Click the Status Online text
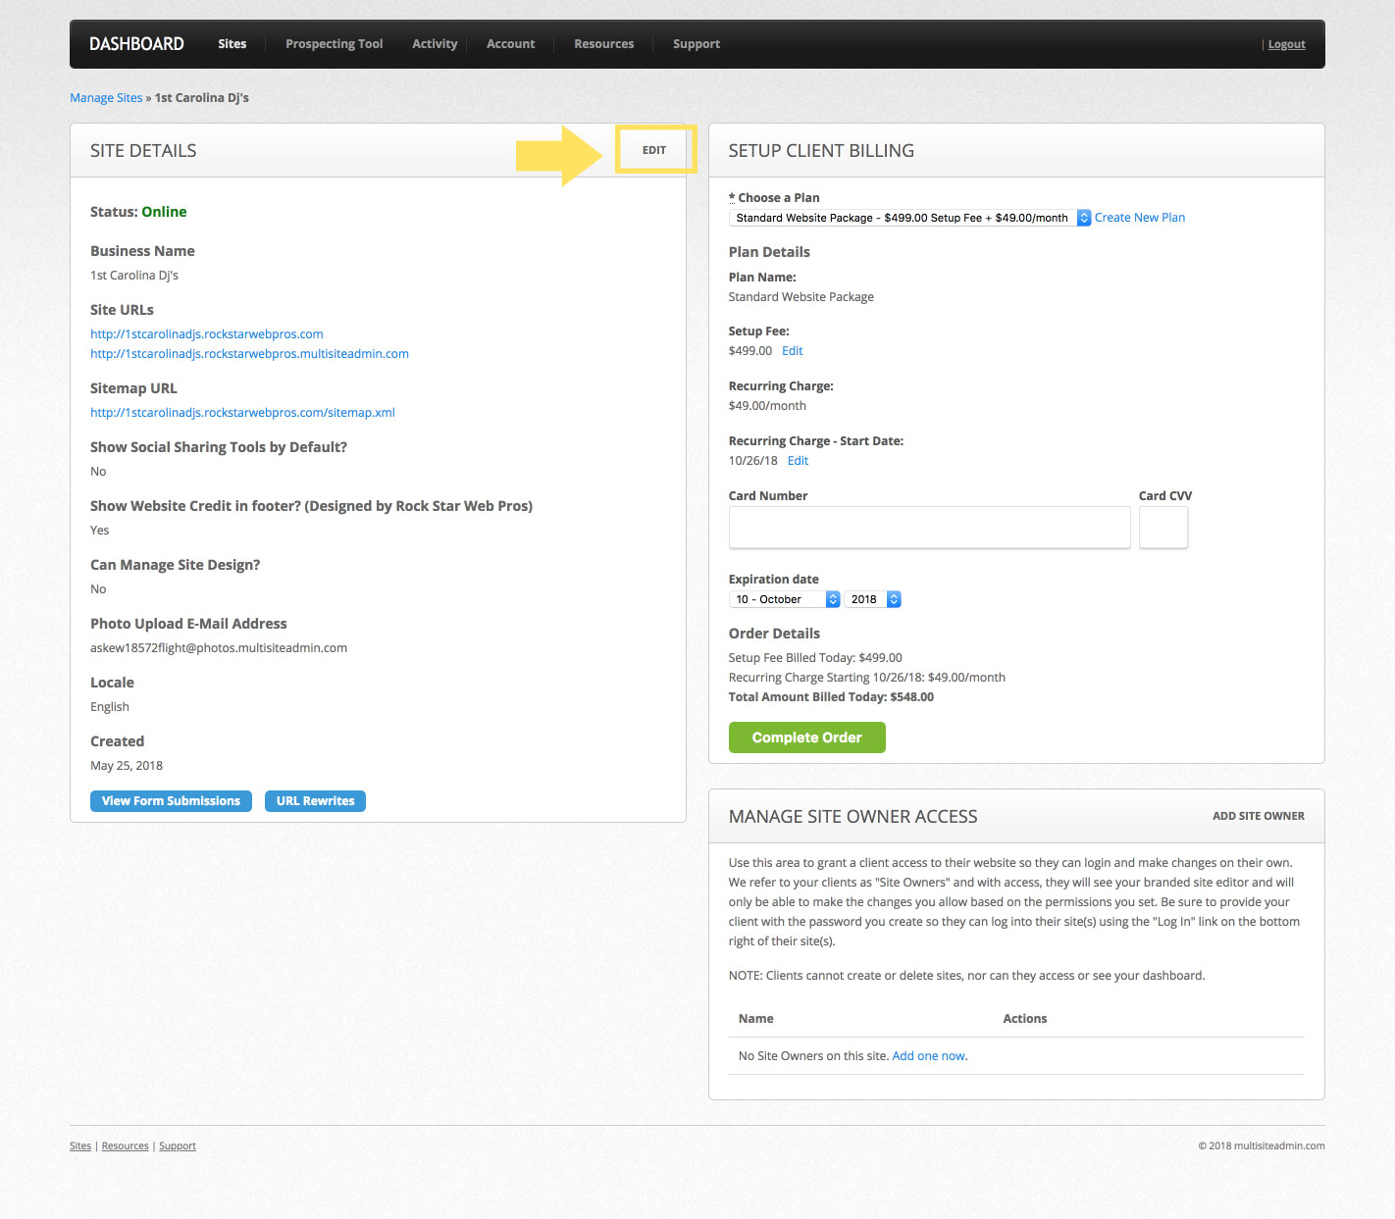This screenshot has width=1395, height=1219. [x=138, y=212]
